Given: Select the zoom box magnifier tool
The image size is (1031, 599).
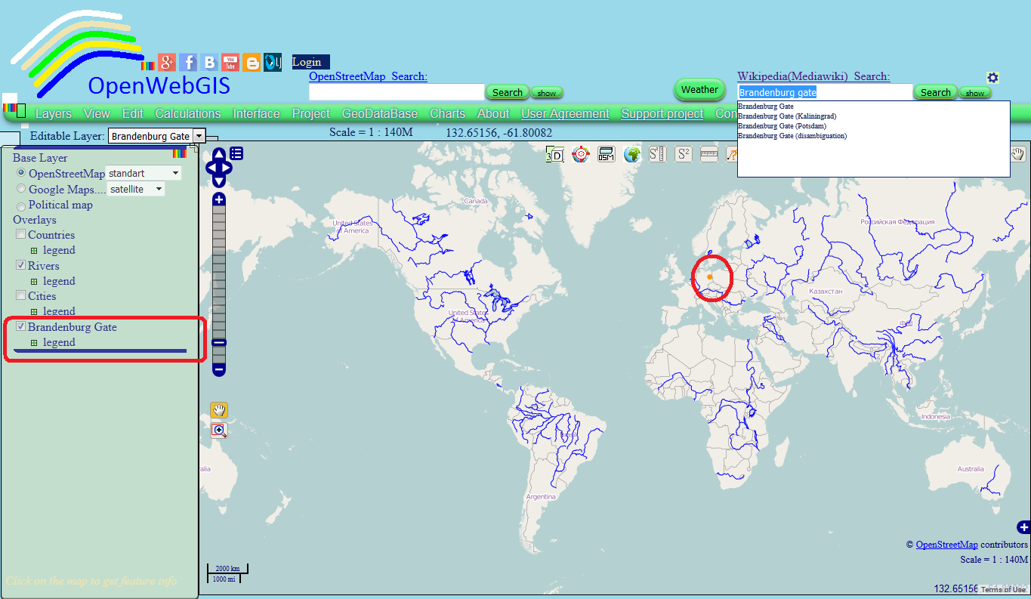Looking at the screenshot, I should (218, 430).
